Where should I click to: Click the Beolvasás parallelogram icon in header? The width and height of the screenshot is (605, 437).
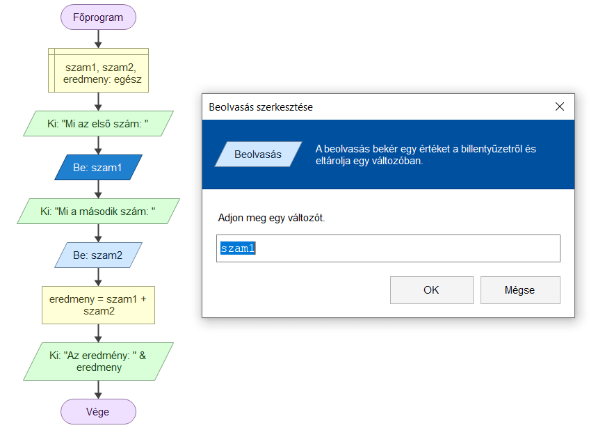pyautogui.click(x=258, y=154)
